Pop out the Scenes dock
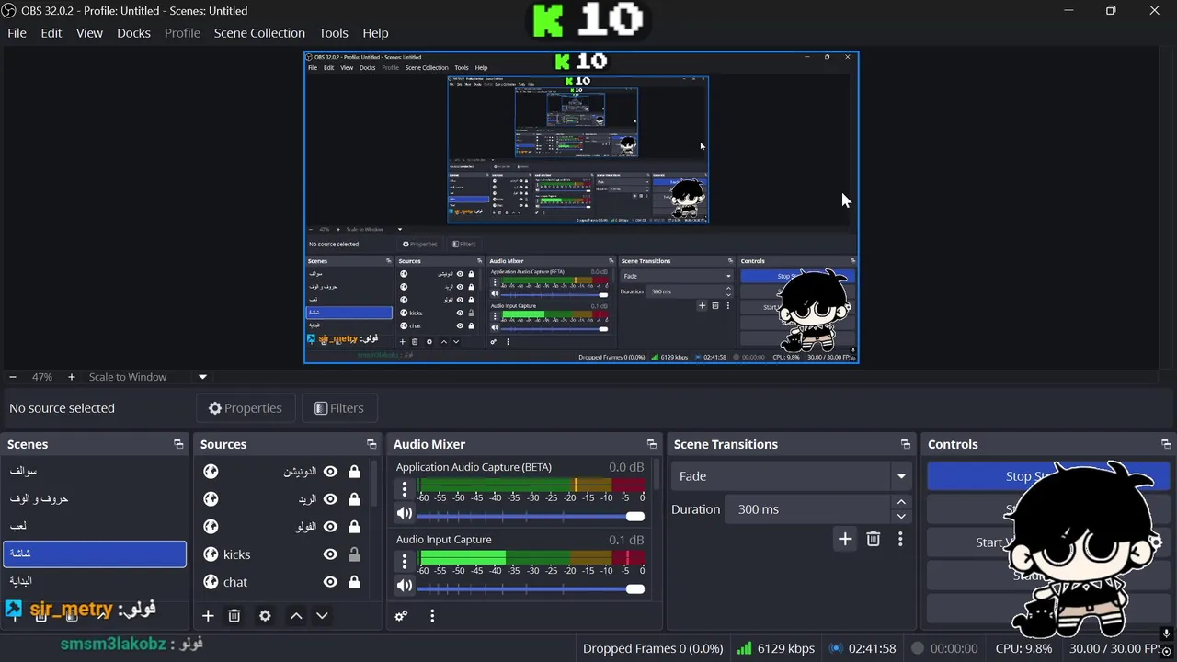1177x662 pixels. [178, 444]
